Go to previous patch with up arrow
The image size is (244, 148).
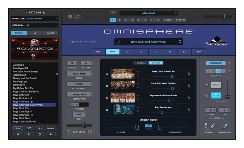click(x=29, y=134)
